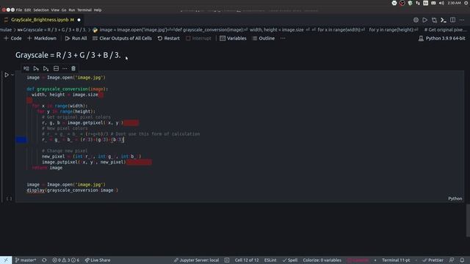
Task: Open the Edit menu
Action: pos(28,10)
